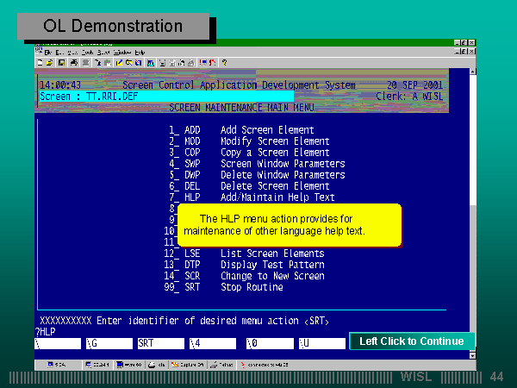The height and width of the screenshot is (388, 517).
Task: Click the scrollbar up arrow at top right
Action: pyautogui.click(x=471, y=72)
